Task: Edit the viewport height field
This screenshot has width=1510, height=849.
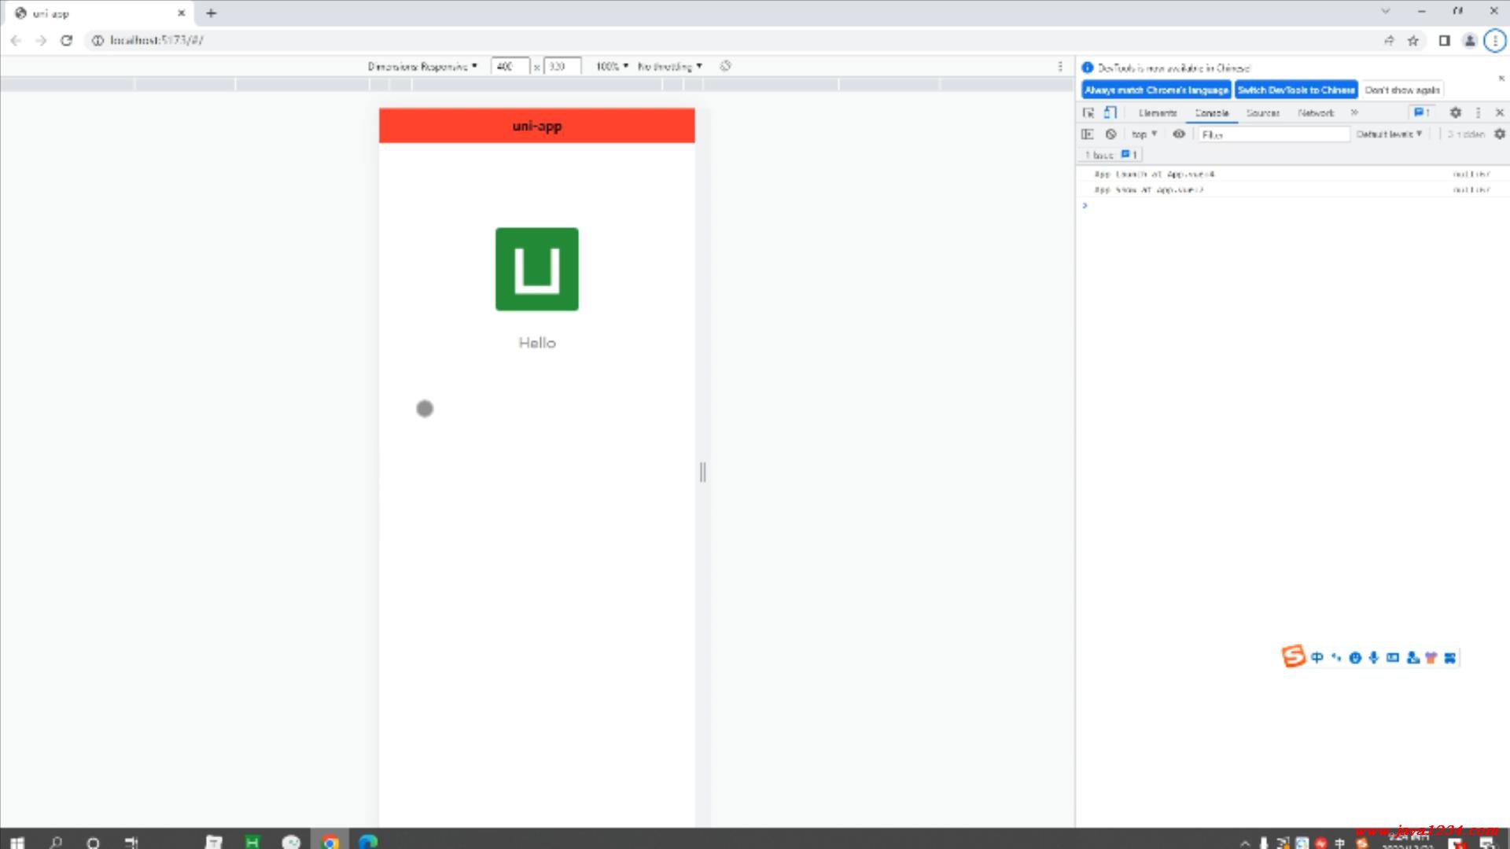Action: tap(562, 66)
